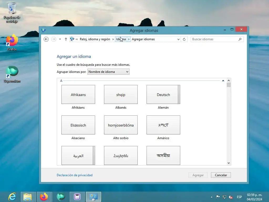The height and width of the screenshot is (202, 269).
Task: Refresh the Agregar idiomas page
Action: tap(184, 39)
